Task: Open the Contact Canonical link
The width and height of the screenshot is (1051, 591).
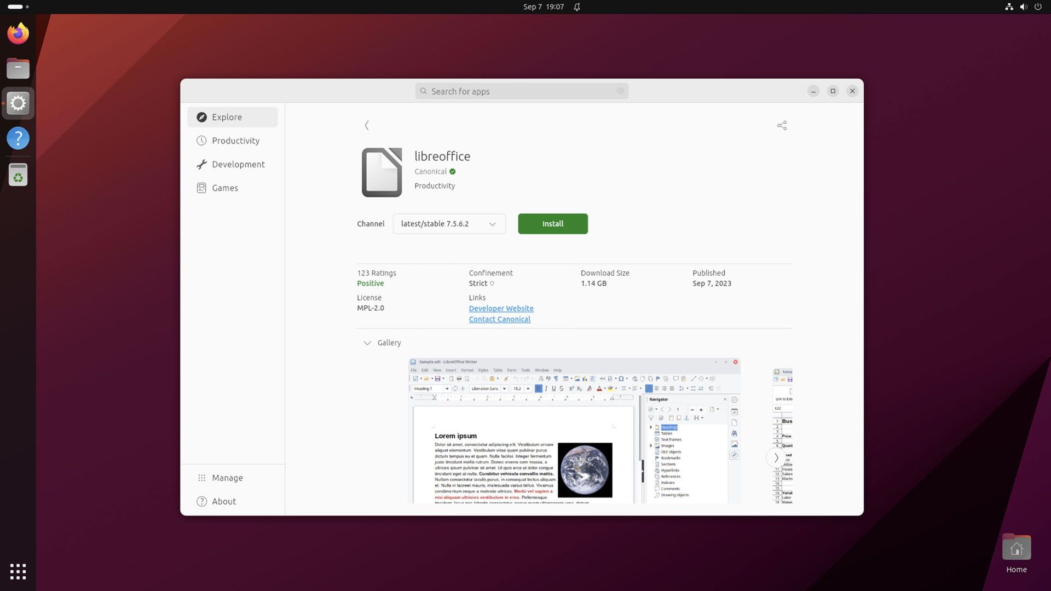Action: (x=499, y=319)
